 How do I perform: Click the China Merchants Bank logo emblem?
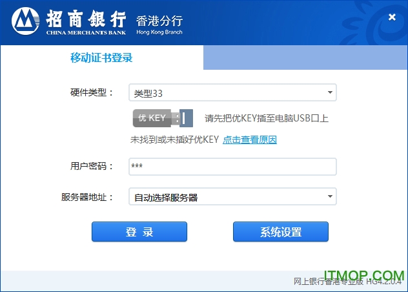pos(25,21)
